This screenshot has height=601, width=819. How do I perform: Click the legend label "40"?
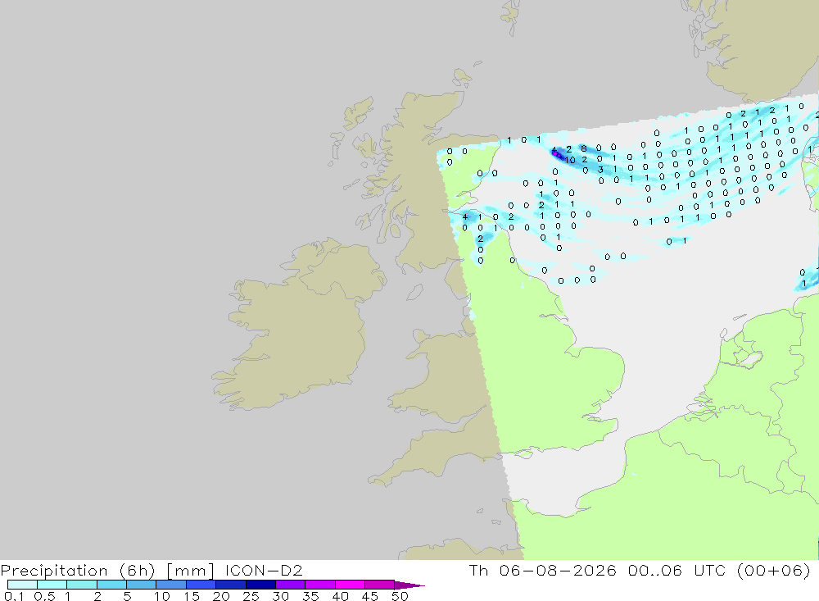[x=341, y=596]
